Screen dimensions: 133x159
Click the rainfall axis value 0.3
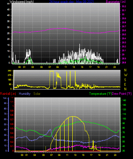click(x=12, y=138)
